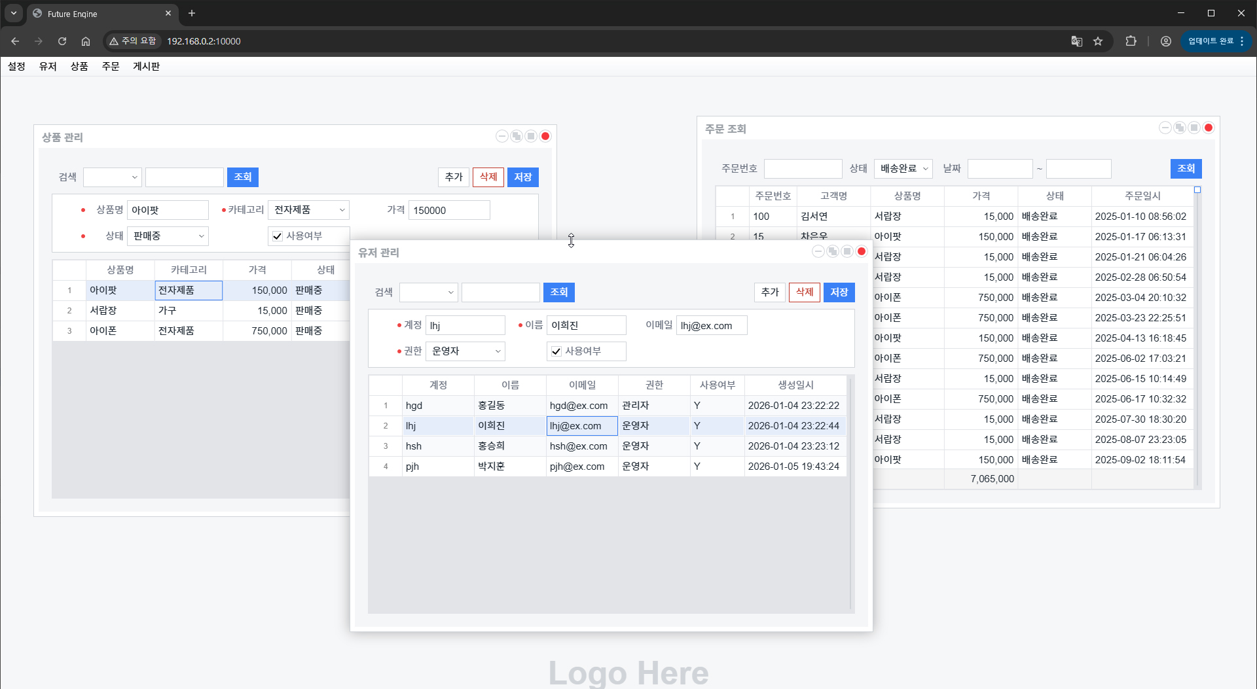Open the 카테고리 dropdown showing 전자제품

point(308,210)
